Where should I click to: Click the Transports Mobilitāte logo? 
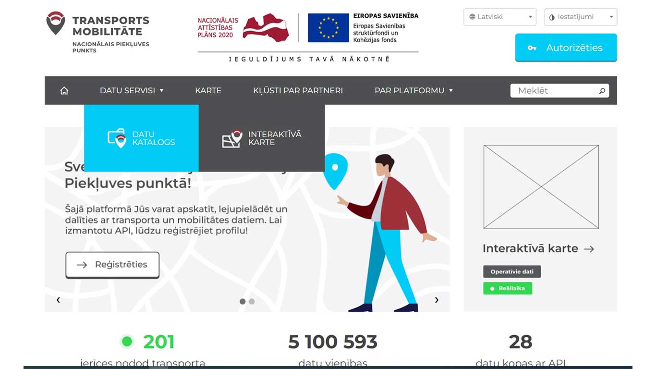pyautogui.click(x=98, y=31)
